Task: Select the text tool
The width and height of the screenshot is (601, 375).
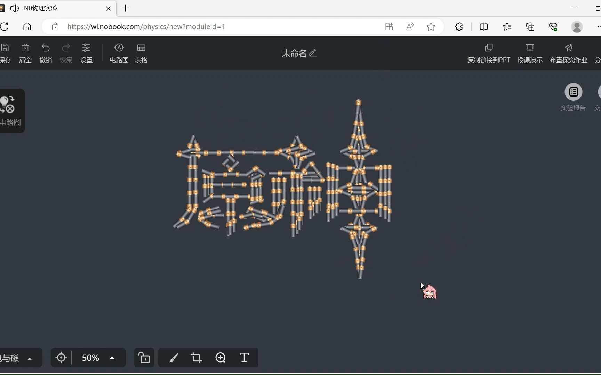Action: tap(244, 358)
